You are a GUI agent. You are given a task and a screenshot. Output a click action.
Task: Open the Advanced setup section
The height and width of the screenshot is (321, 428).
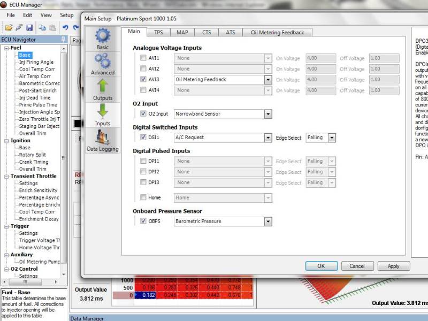pos(103,64)
